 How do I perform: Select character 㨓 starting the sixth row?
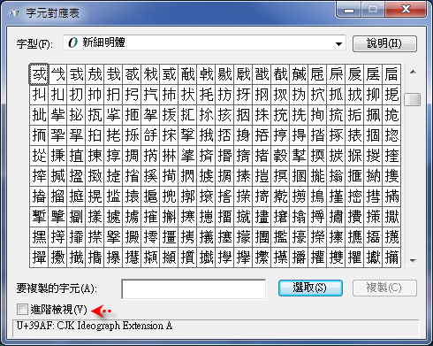39,176
